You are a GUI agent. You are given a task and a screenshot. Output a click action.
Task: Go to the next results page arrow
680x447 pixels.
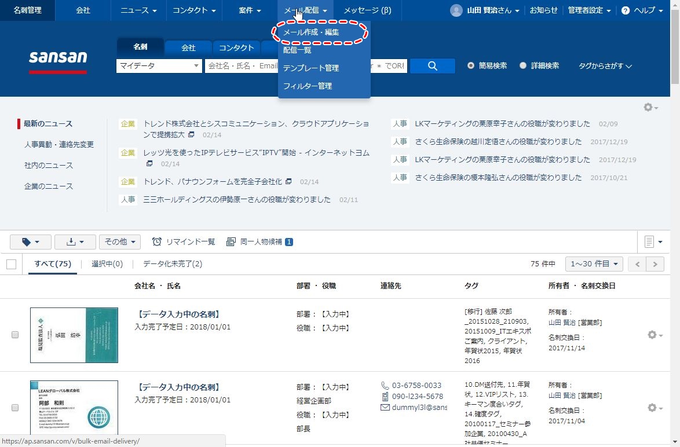click(655, 264)
